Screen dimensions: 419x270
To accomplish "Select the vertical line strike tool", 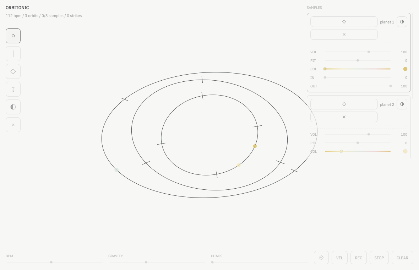I will (13, 54).
